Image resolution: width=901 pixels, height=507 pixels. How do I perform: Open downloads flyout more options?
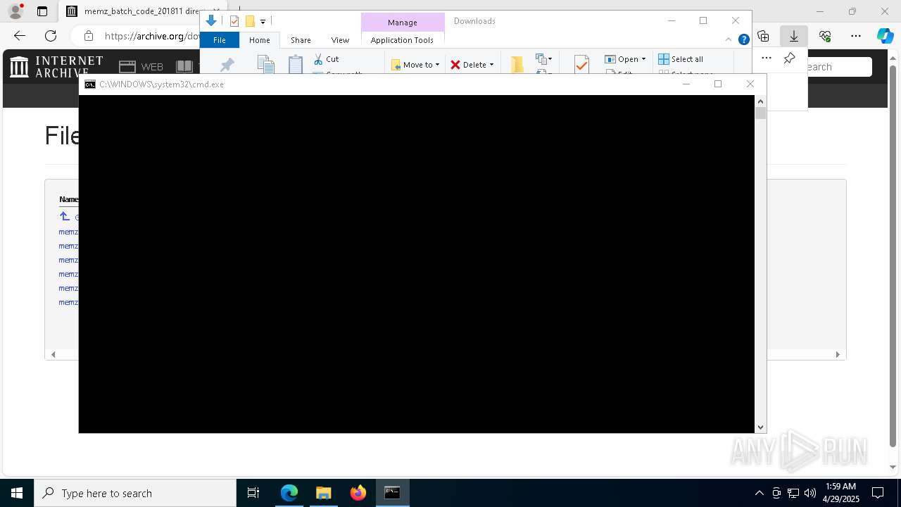pyautogui.click(x=767, y=58)
